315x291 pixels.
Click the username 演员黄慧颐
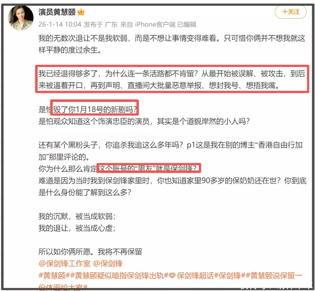(x=57, y=12)
